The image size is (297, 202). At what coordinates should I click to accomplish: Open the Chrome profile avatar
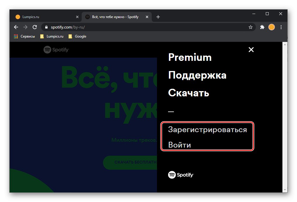pyautogui.click(x=272, y=27)
